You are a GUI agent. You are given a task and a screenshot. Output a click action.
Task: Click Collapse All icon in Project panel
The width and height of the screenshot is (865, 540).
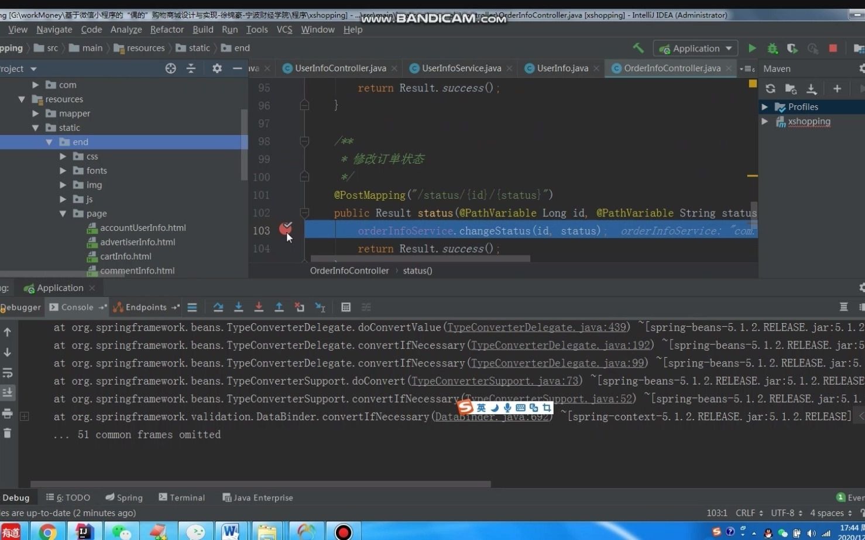click(191, 68)
